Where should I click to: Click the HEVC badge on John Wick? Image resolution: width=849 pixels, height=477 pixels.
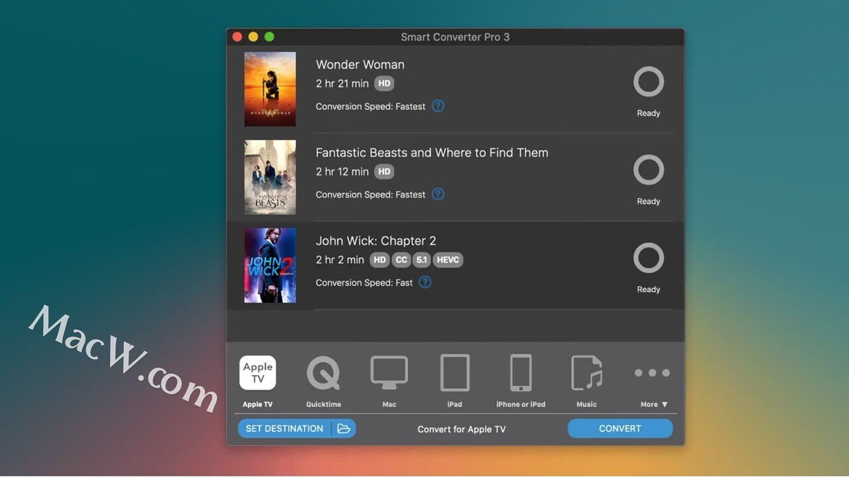(448, 260)
